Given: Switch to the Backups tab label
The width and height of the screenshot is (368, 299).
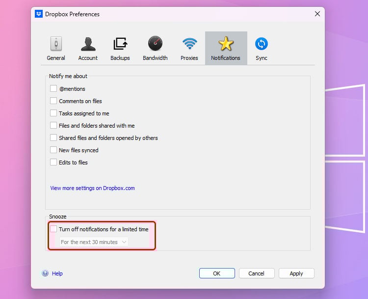Looking at the screenshot, I should [x=120, y=58].
